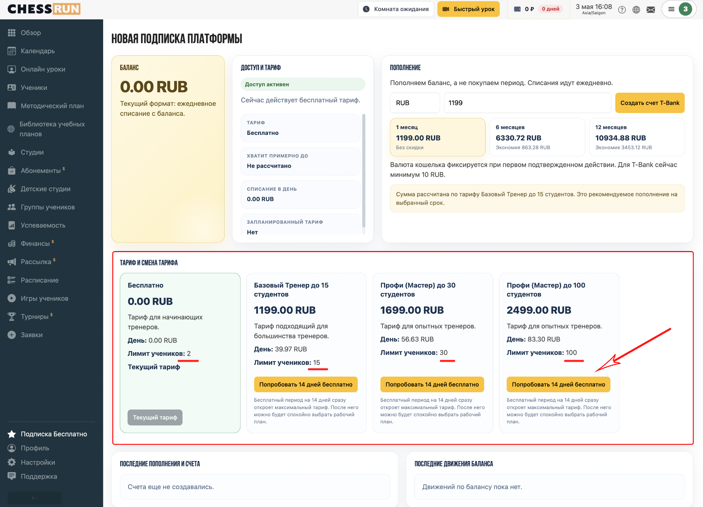Start a Быстрый урок
703x507 pixels.
click(469, 9)
